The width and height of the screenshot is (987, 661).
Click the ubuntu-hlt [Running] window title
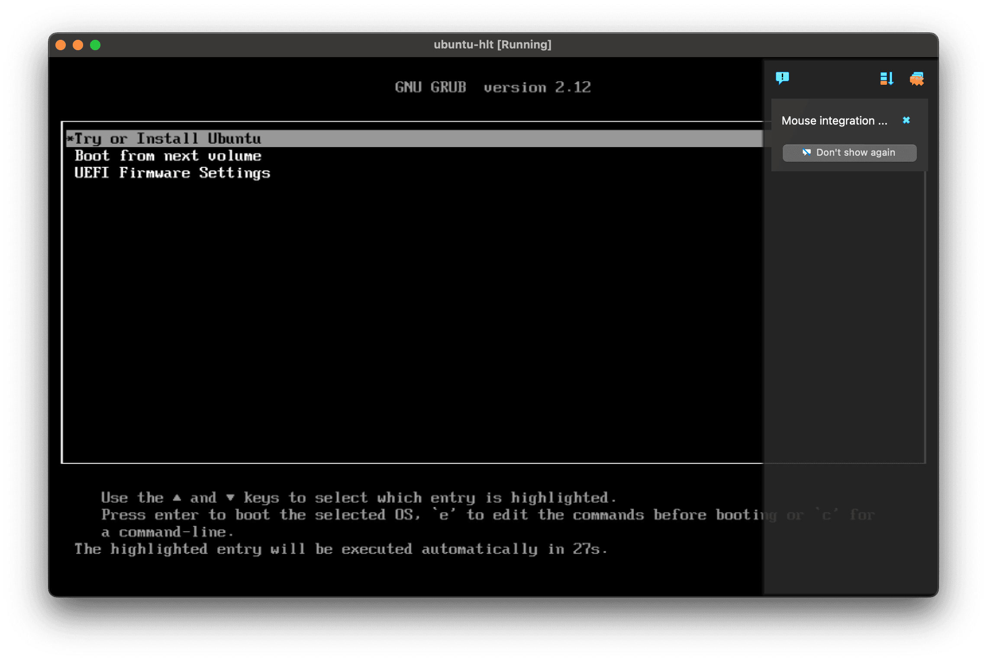click(x=493, y=45)
